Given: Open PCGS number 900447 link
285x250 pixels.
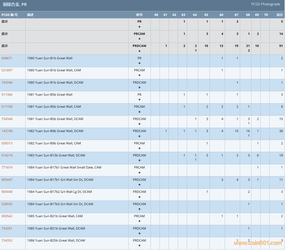Looking at the screenshot, I should [7, 180].
